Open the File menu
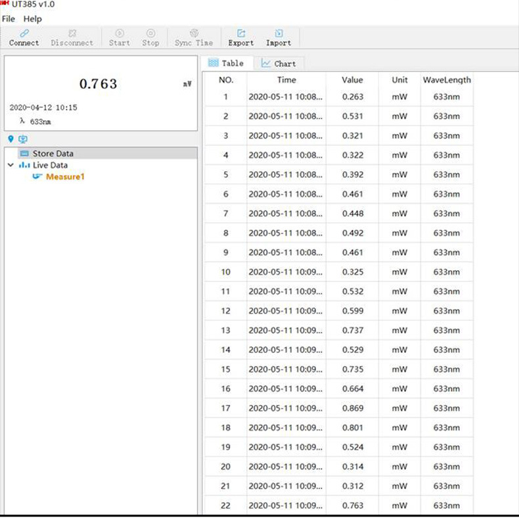This screenshot has width=519, height=518. click(9, 19)
